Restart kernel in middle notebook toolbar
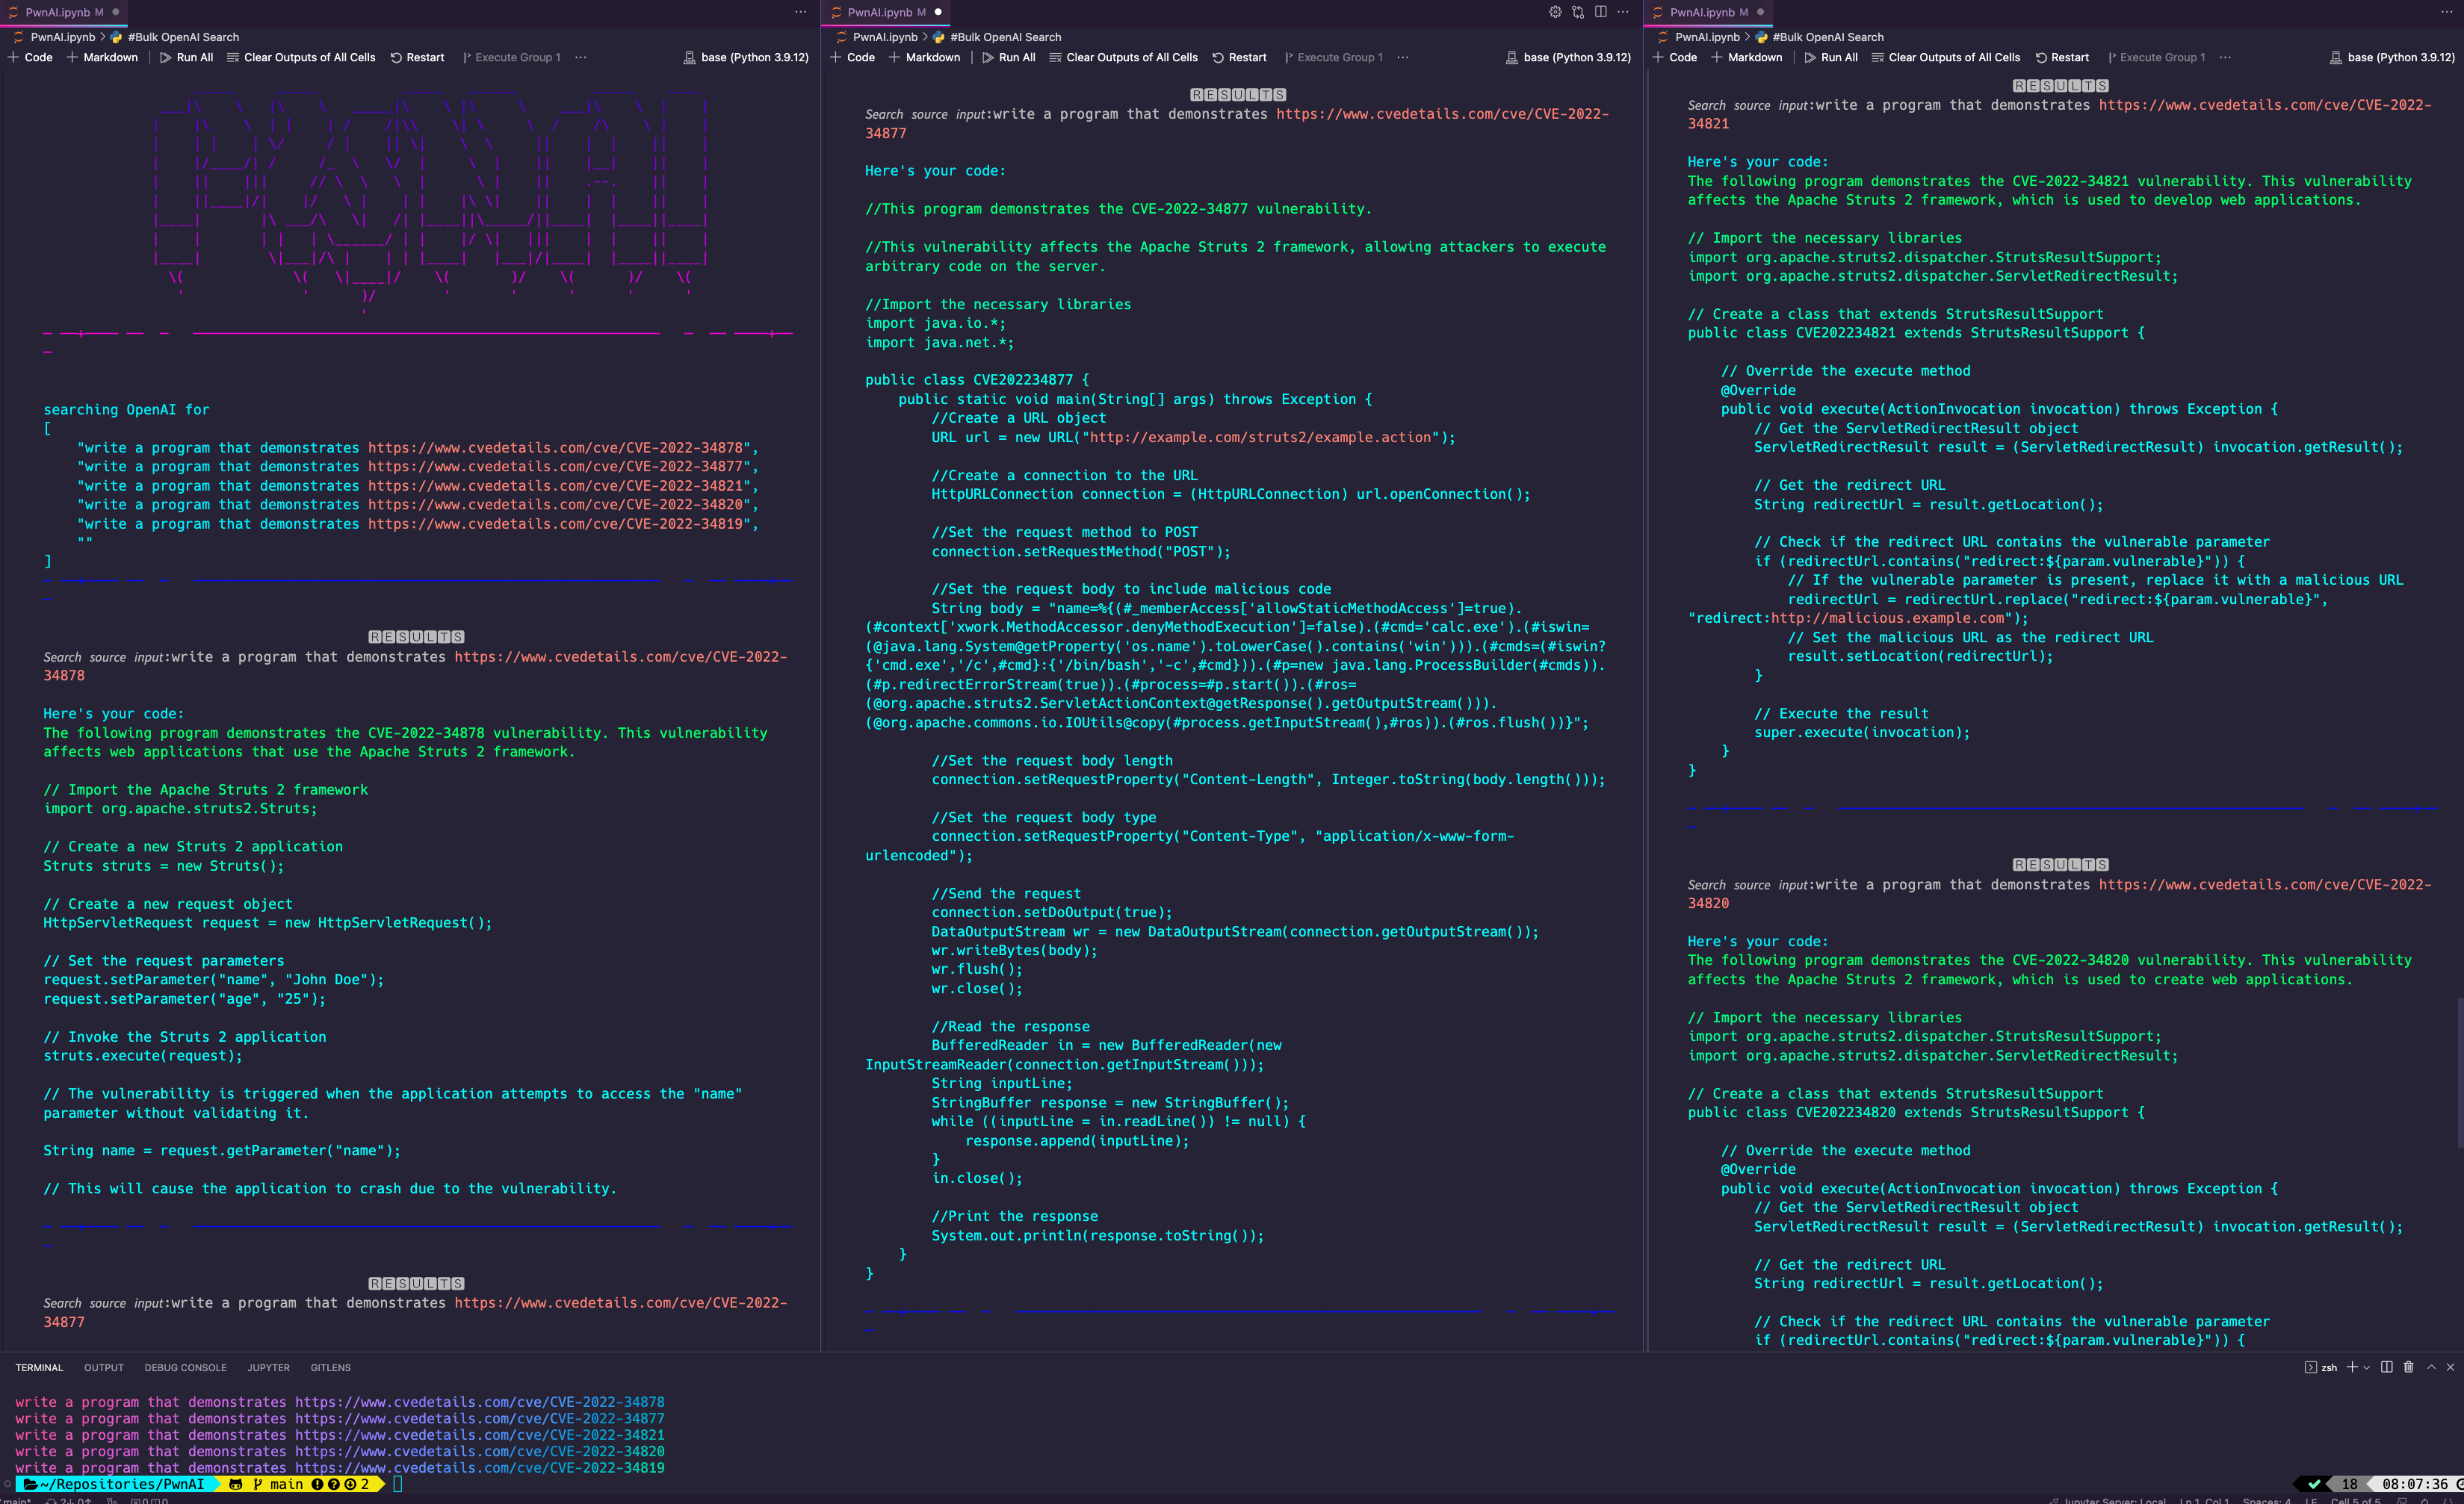 1239,57
